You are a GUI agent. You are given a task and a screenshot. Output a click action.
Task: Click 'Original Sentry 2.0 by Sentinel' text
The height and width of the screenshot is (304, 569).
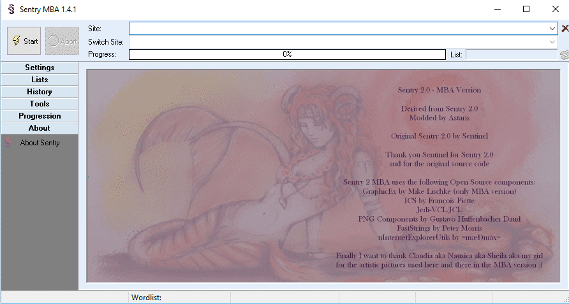point(439,136)
